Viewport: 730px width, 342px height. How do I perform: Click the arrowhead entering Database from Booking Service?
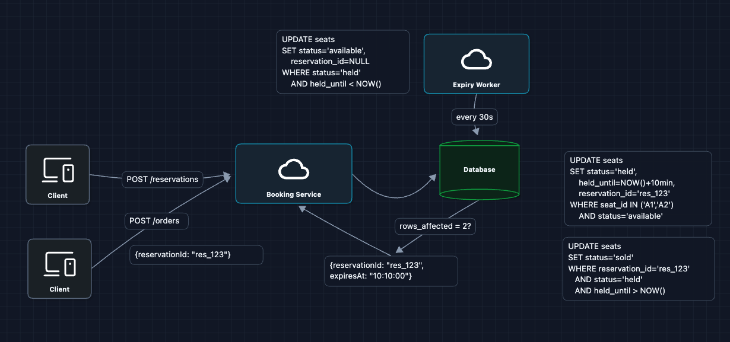(x=435, y=176)
